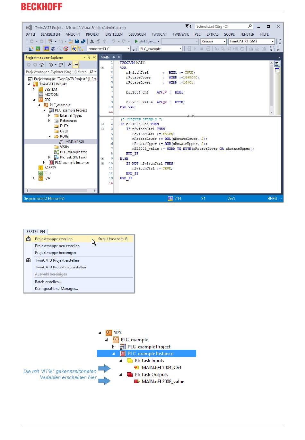The image size is (305, 440).
Task: Select MAIN.bEL1004_Ch4 input variable
Action: pos(161,368)
